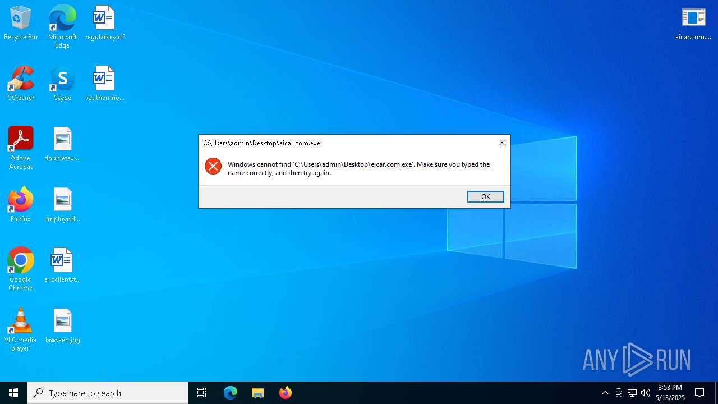Select the Adobe Acrobat desktop shortcut

(21, 148)
